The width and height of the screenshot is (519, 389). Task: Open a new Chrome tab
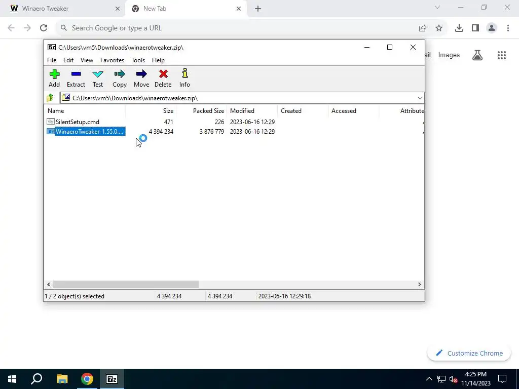pos(258,9)
